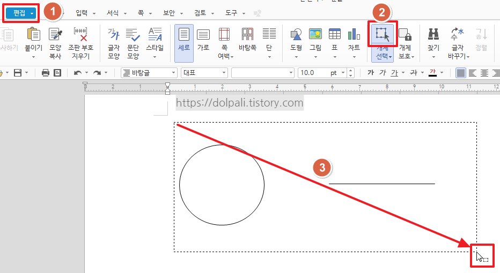Toggle 가로 landscape orientation
Image resolution: width=500 pixels, height=273 pixels.
pyautogui.click(x=203, y=40)
